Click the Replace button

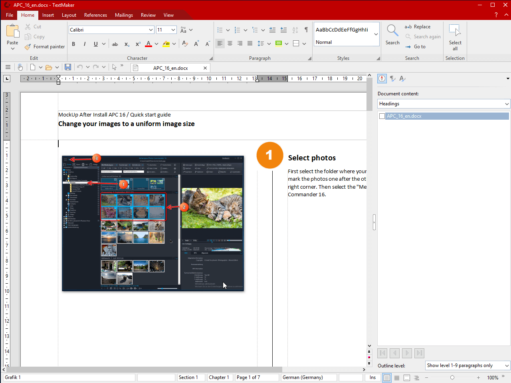(418, 27)
